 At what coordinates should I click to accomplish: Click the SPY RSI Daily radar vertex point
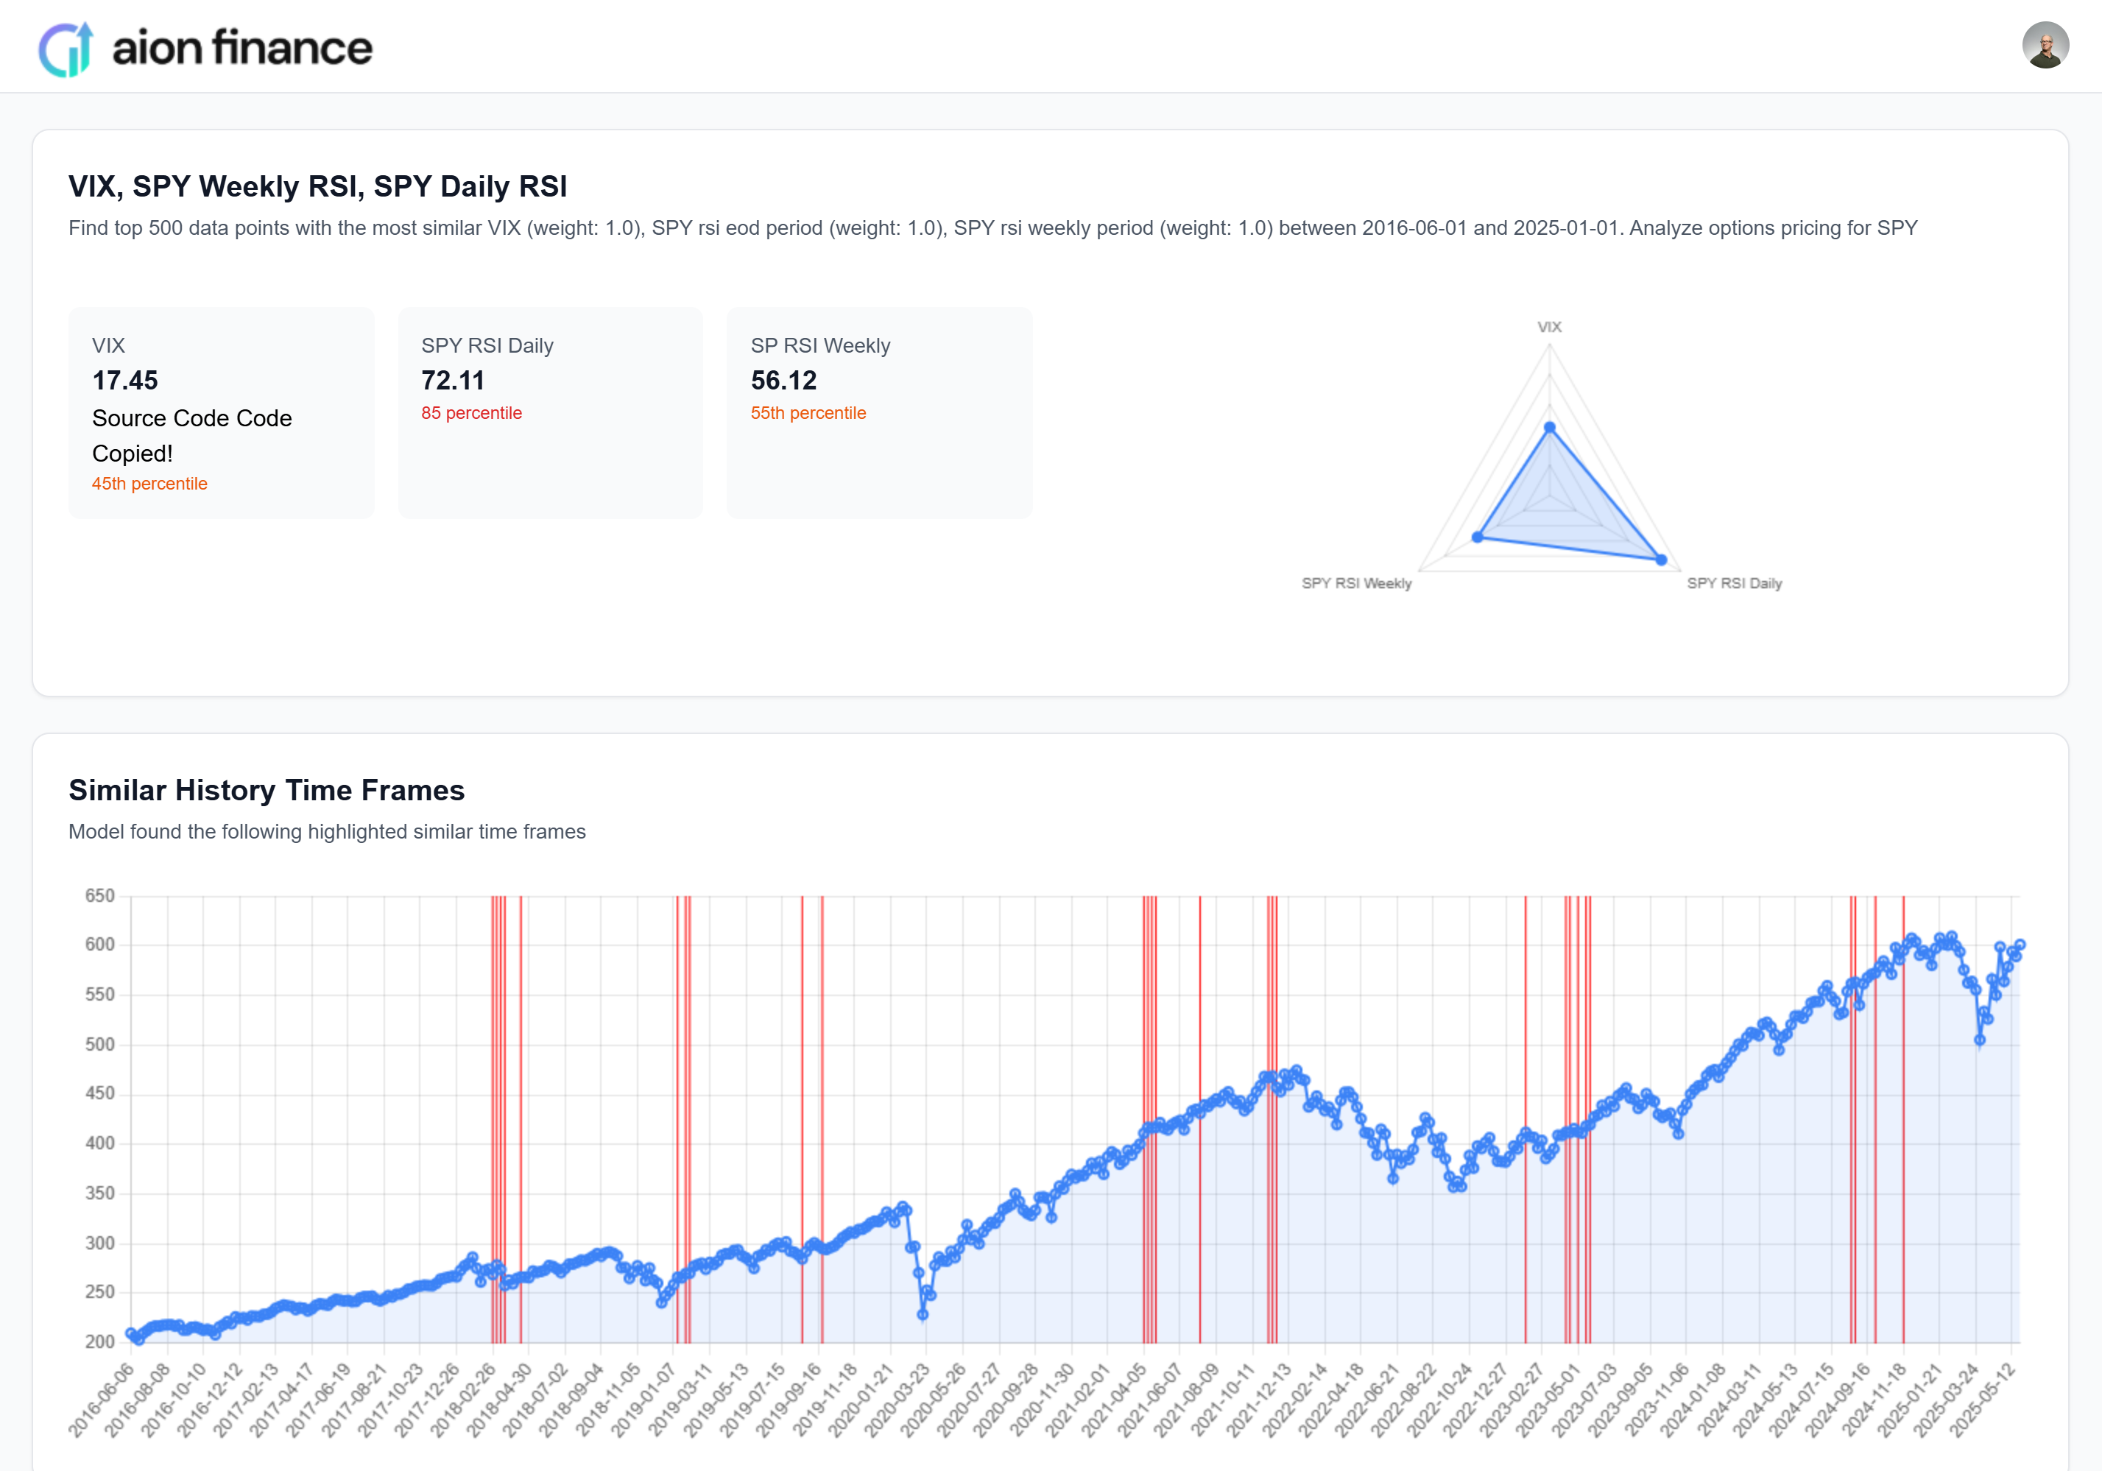pyautogui.click(x=1662, y=560)
